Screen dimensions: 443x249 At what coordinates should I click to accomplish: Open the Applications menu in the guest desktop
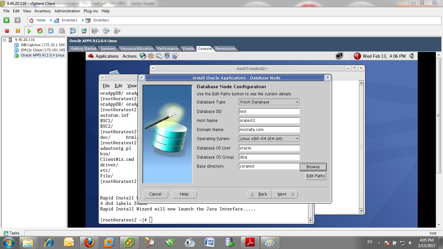pyautogui.click(x=107, y=56)
